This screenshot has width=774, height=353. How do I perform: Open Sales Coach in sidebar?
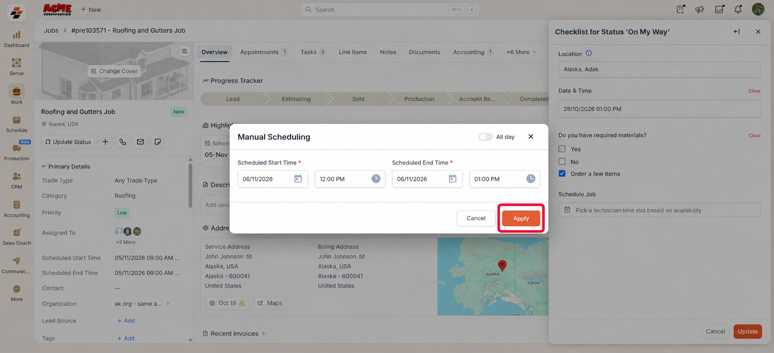click(x=17, y=237)
